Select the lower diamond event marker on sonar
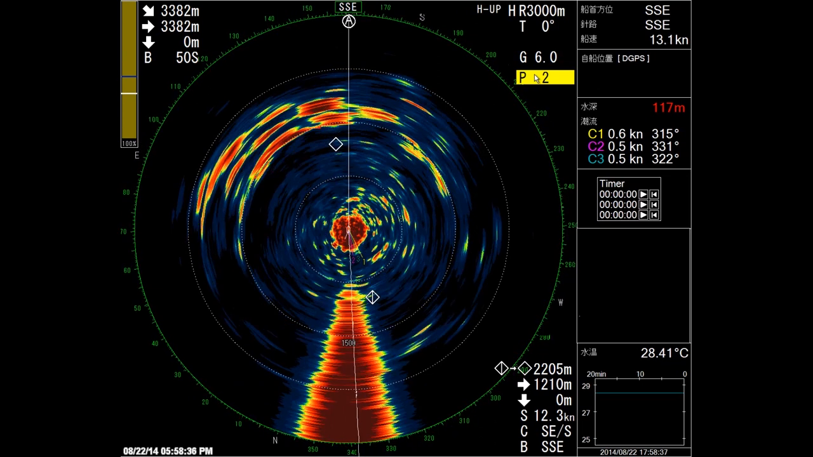The width and height of the screenshot is (813, 457). (372, 296)
